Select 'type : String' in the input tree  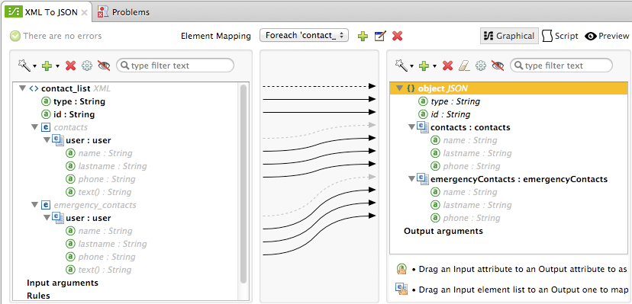click(79, 101)
